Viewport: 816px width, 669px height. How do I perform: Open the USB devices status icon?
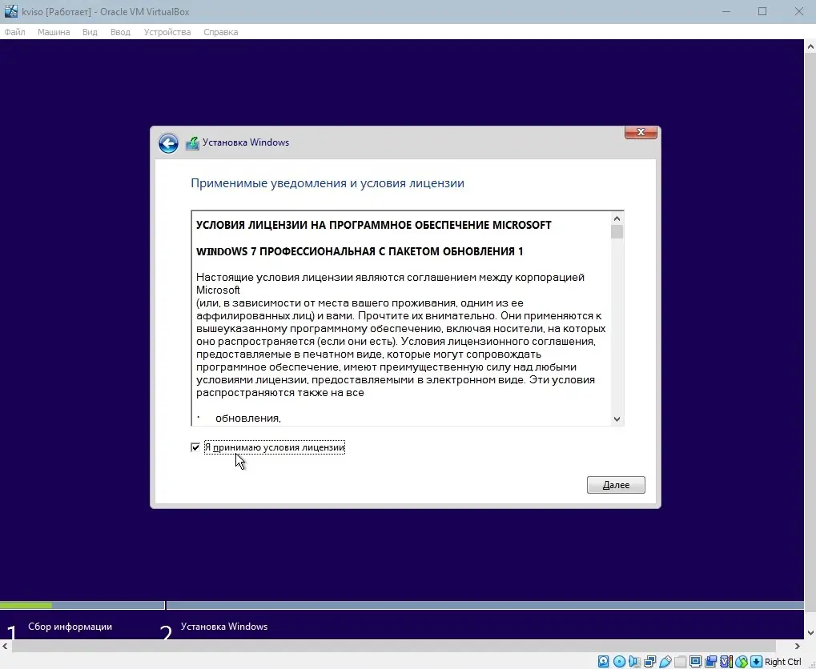click(x=665, y=661)
